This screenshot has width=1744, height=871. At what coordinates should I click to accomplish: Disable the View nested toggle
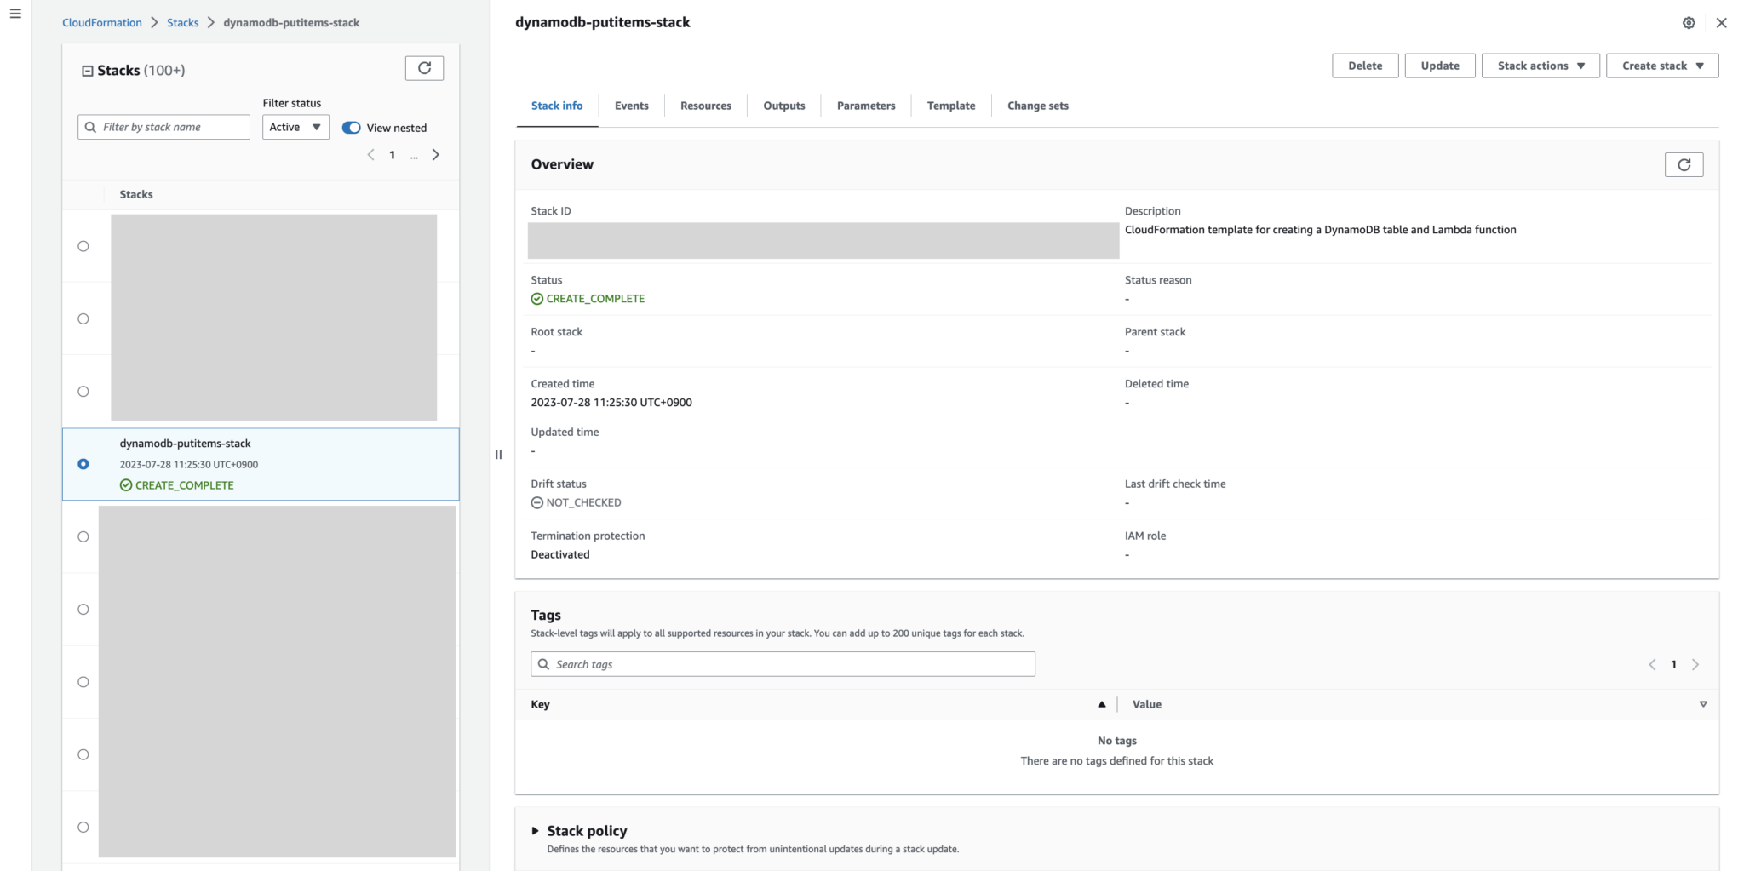pyautogui.click(x=351, y=127)
